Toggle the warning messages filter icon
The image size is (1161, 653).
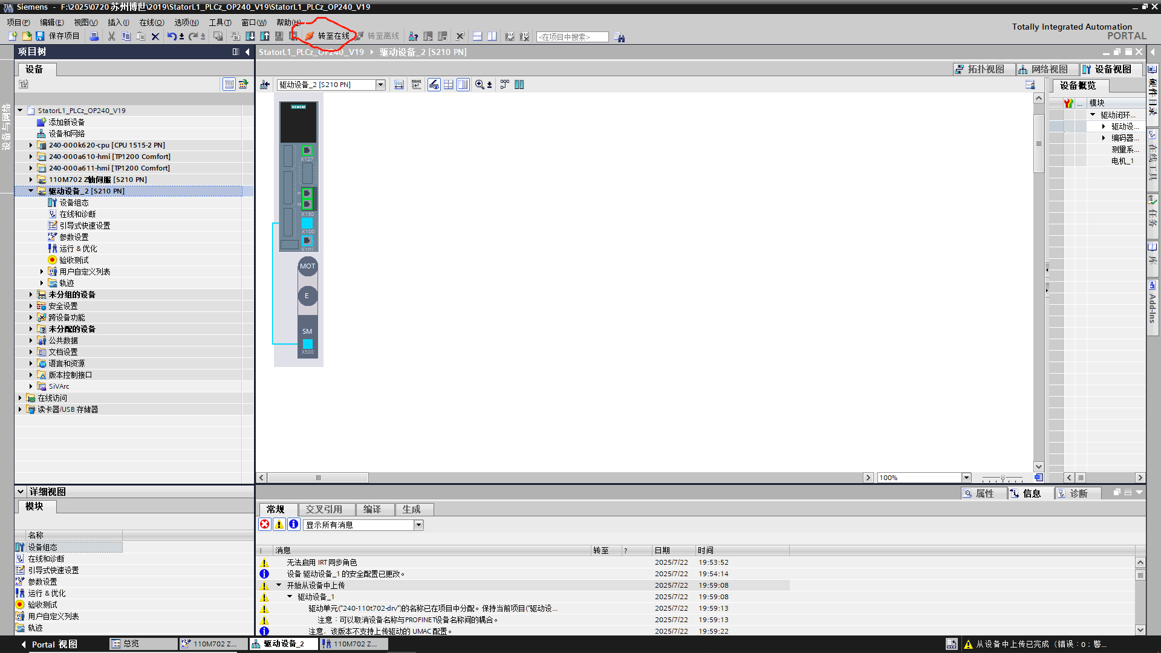tap(279, 524)
